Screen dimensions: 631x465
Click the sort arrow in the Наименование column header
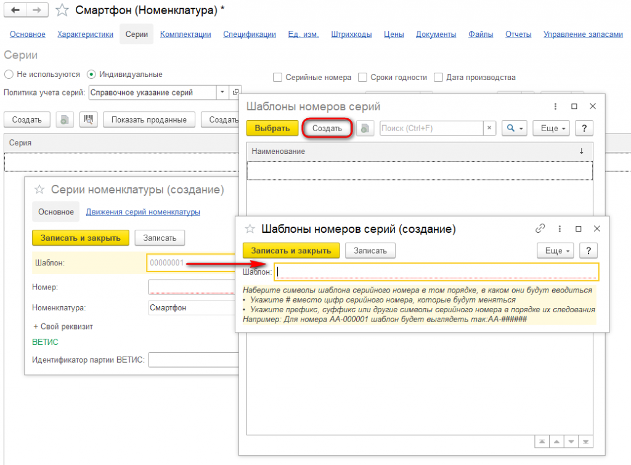pyautogui.click(x=582, y=151)
